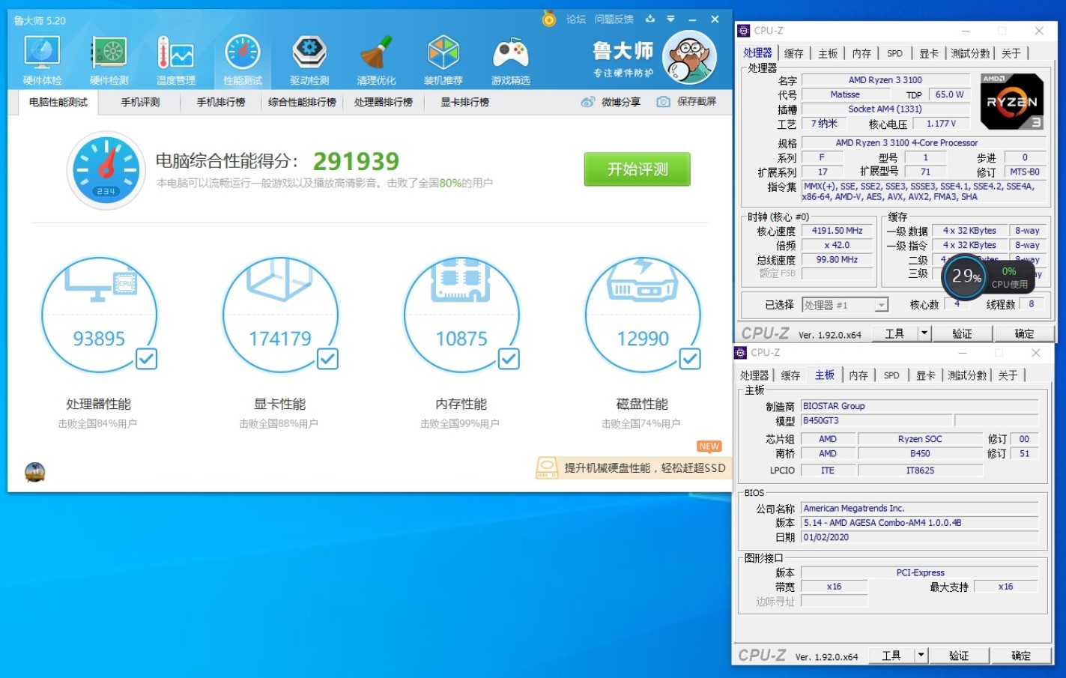Switch to the 处理器排行榜 tab
1066x678 pixels.
coord(384,102)
